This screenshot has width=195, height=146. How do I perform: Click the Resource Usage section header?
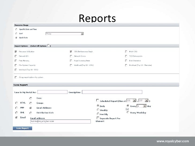(x=96, y=25)
